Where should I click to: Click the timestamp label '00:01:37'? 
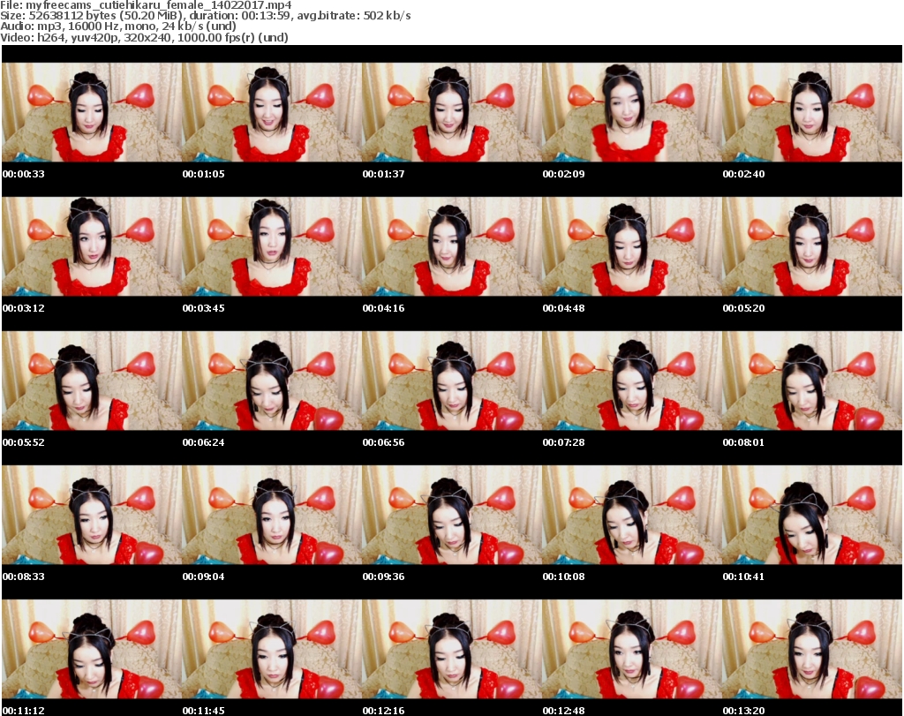383,174
